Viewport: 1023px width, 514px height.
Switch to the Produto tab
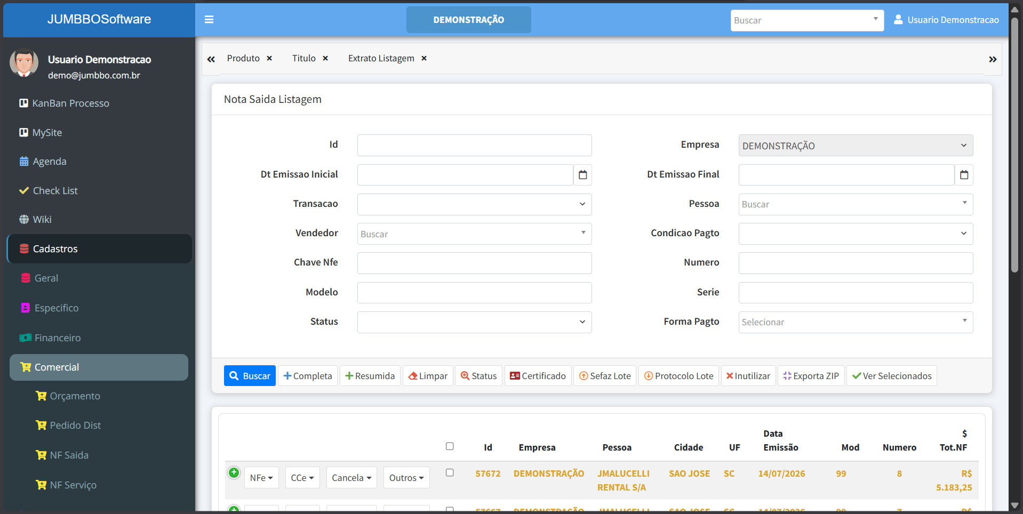click(243, 58)
